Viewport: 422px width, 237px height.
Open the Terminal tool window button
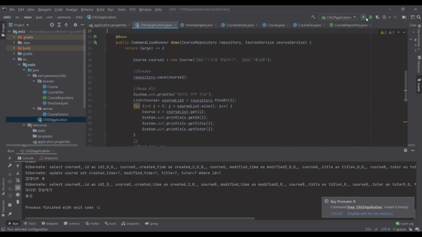[72, 224]
